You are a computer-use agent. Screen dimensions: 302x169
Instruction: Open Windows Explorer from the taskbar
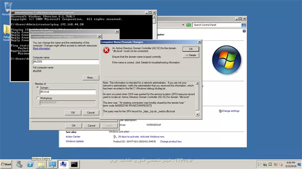point(41,164)
